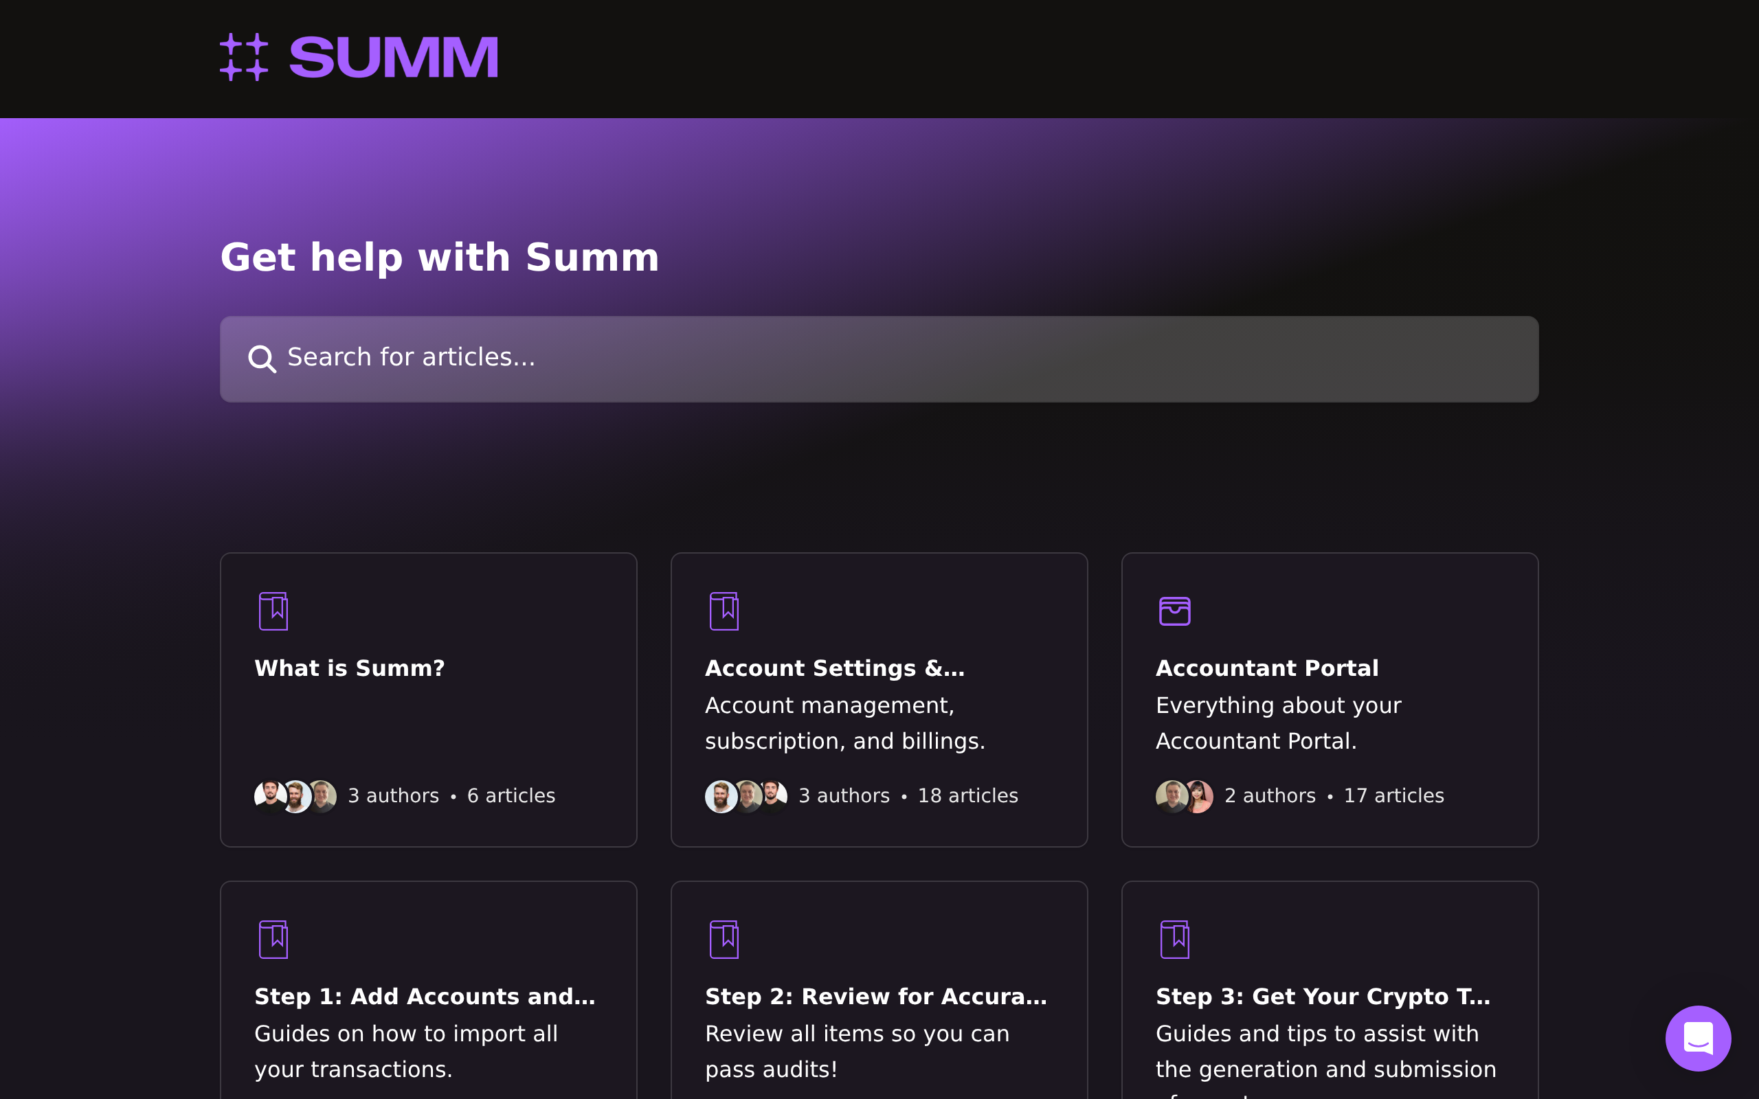Screen dimensions: 1759x1099
Task: Click author avatars on What is Summ card
Action: (x=295, y=797)
